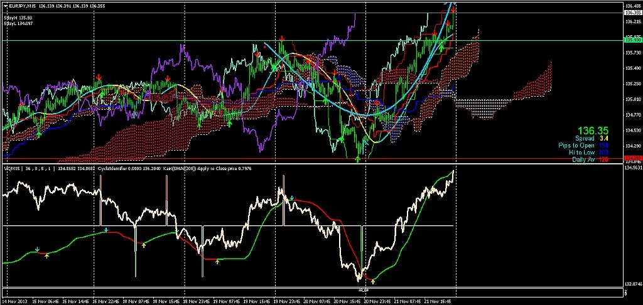
Task: Click the 5dayL 134.097 label
Action: pyautogui.click(x=18, y=23)
